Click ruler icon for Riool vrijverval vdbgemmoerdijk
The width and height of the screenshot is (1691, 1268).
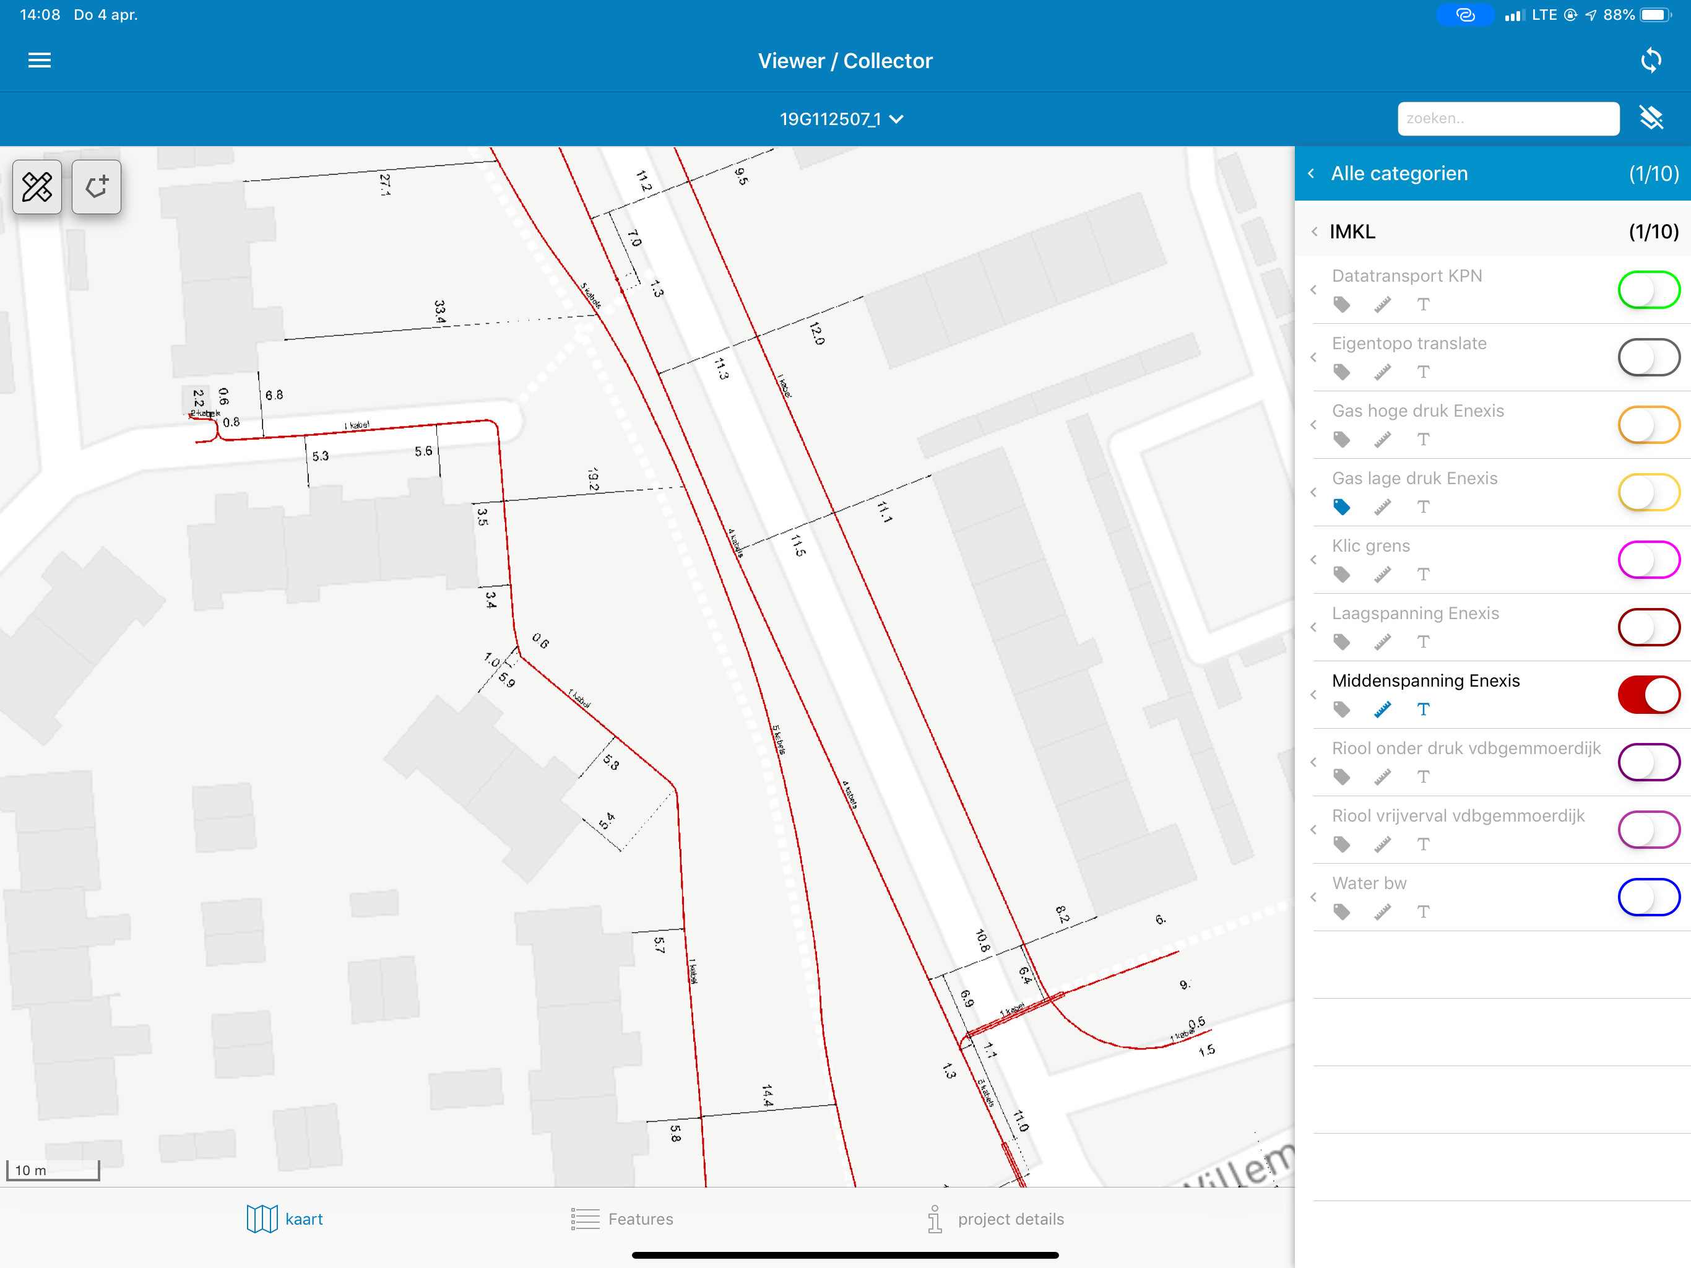(x=1382, y=845)
